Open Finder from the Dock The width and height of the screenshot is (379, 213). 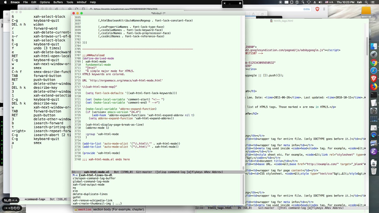[x=374, y=47]
